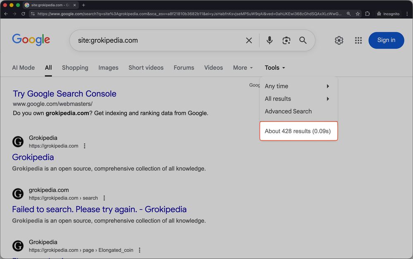Open Google Lens image search icon
The height and width of the screenshot is (259, 413).
tap(286, 40)
